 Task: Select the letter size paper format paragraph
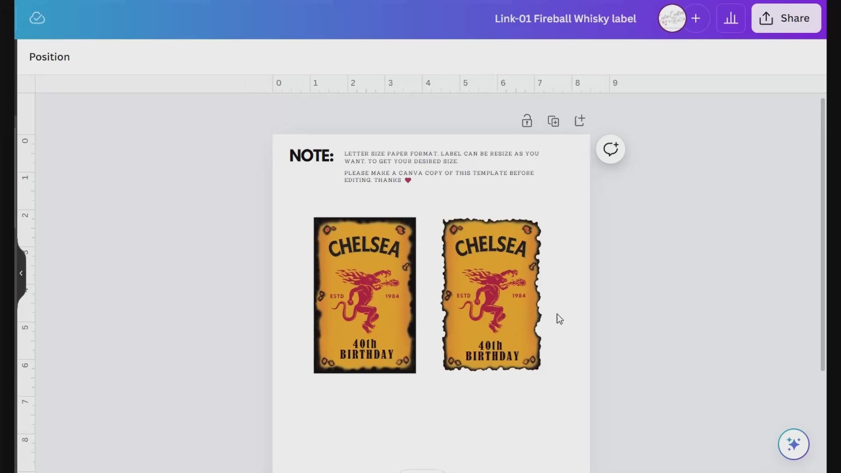click(x=441, y=157)
